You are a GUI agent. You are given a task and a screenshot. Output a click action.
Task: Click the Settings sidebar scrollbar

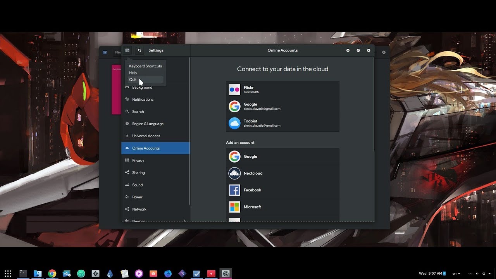coord(189,131)
